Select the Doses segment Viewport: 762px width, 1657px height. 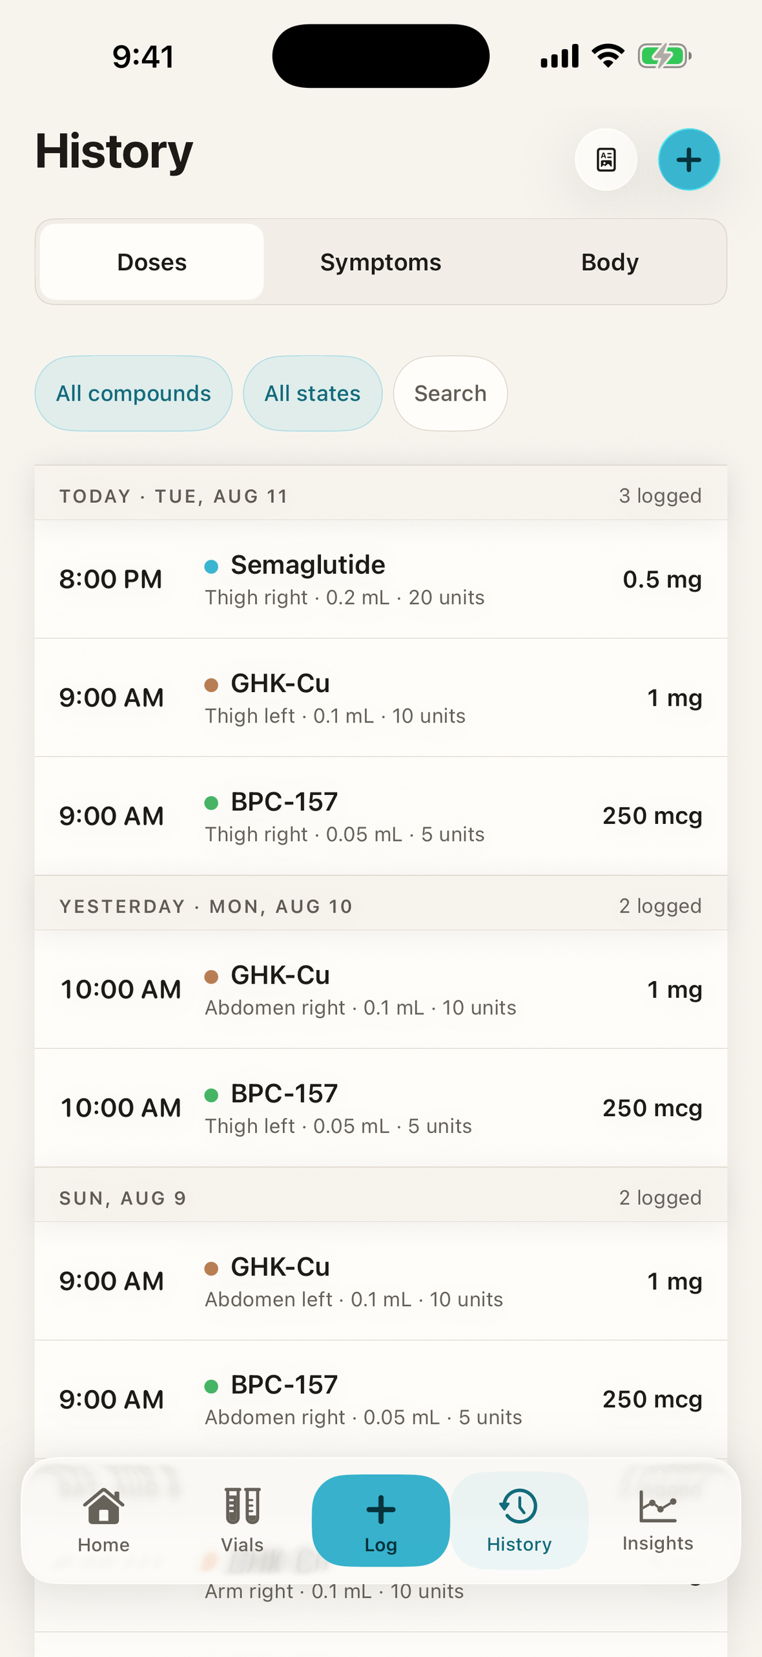pos(152,262)
